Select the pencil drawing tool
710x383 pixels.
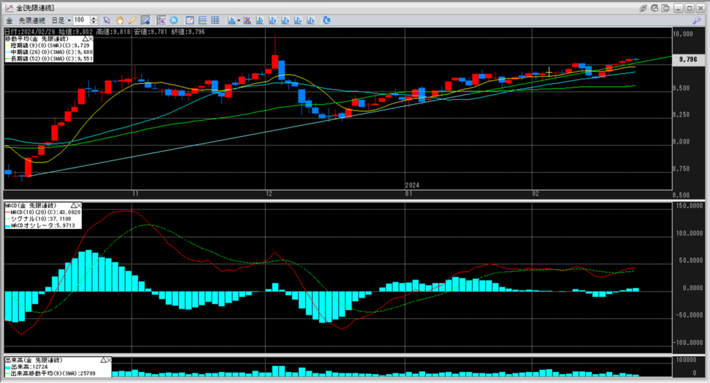tap(132, 20)
